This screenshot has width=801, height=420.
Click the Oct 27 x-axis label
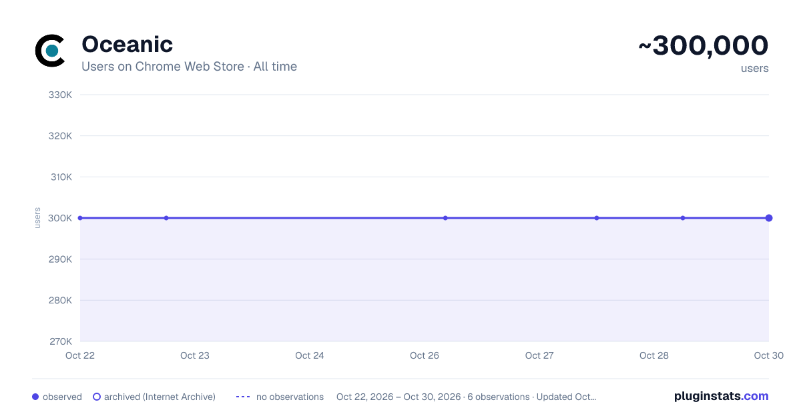point(539,355)
